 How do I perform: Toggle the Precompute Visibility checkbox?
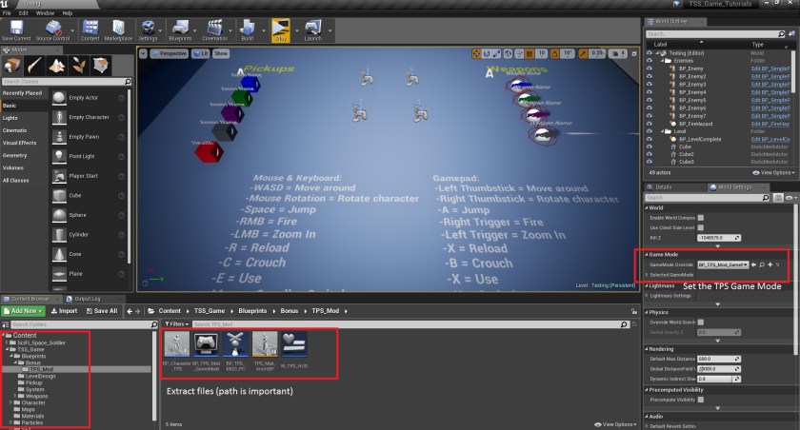coord(700,401)
